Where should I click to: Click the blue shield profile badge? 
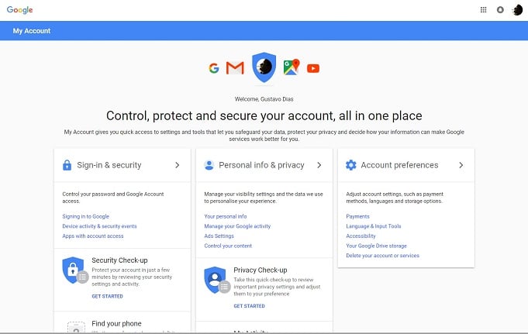[264, 67]
